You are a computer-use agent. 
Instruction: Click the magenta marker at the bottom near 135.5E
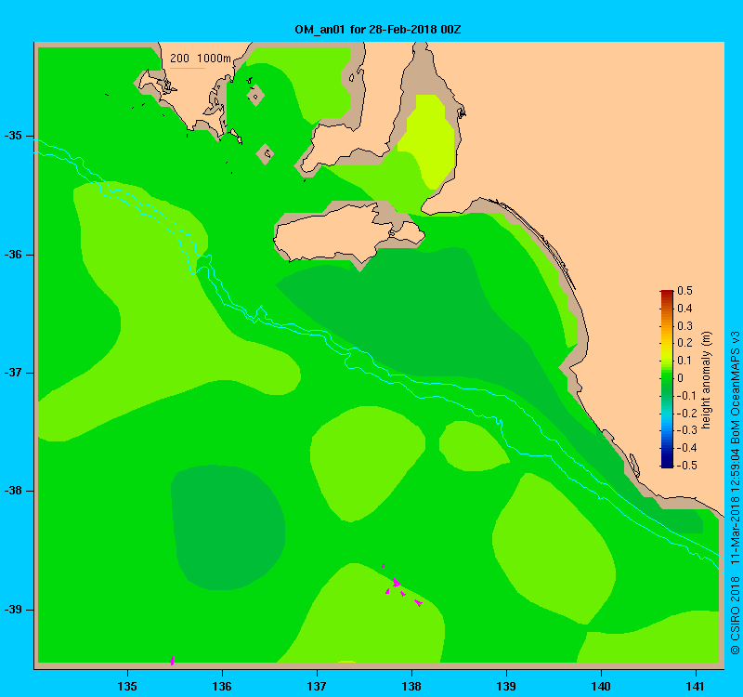click(172, 661)
